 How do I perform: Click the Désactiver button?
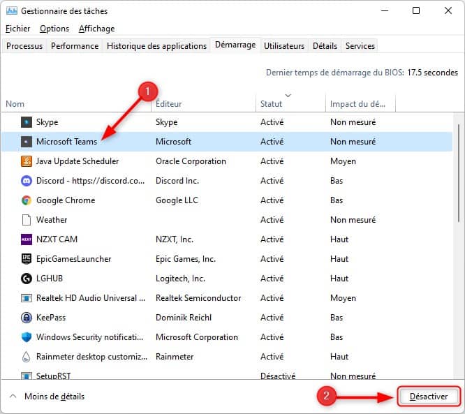tap(429, 397)
